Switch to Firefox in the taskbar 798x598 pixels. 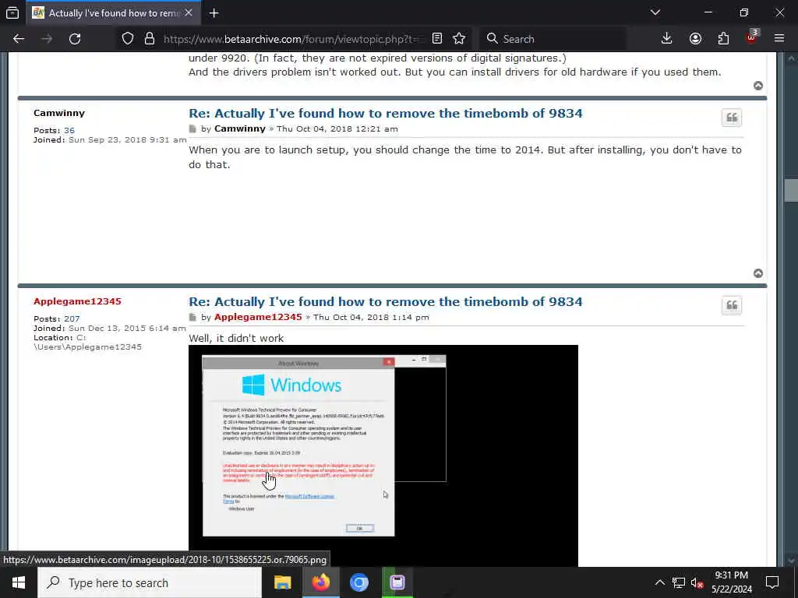(x=320, y=582)
